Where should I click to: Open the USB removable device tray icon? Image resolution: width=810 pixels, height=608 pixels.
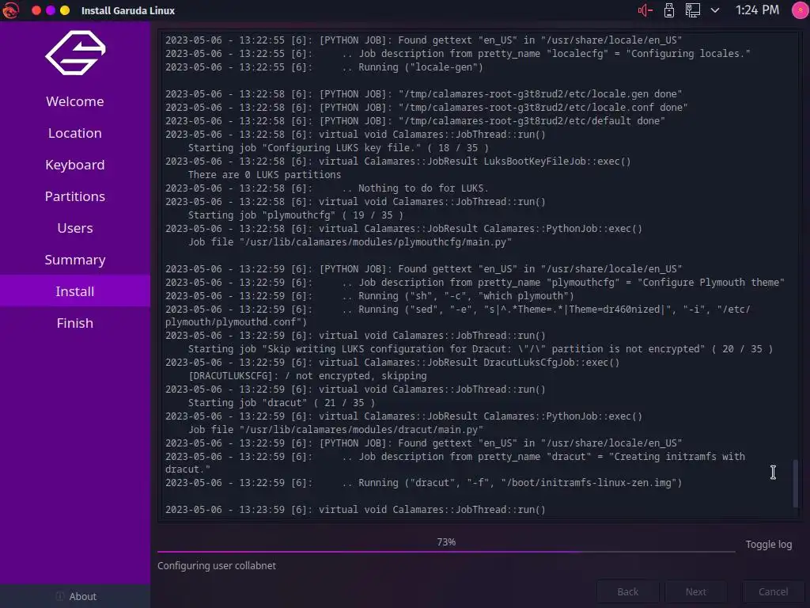coord(669,10)
